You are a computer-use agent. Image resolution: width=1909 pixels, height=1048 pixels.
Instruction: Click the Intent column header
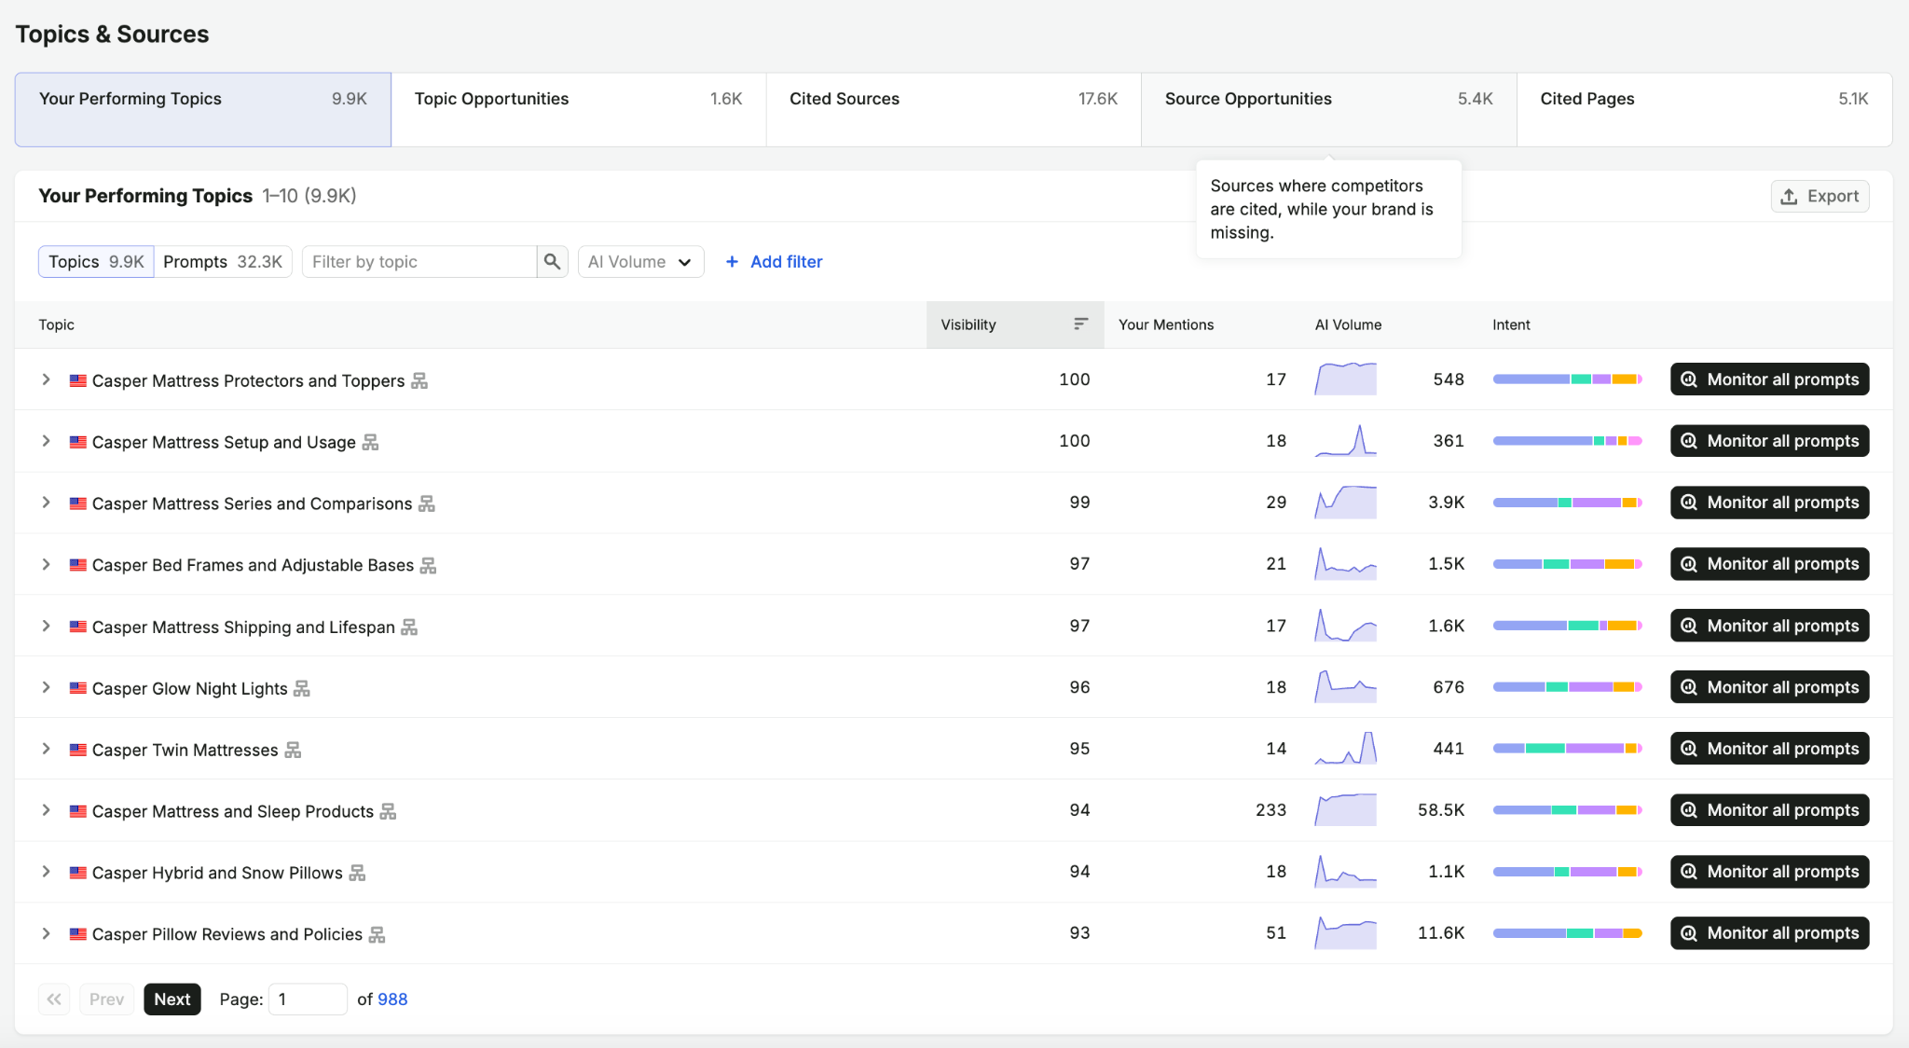click(1511, 324)
